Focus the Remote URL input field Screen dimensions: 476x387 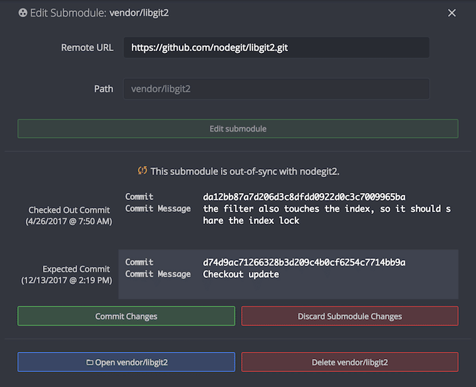pyautogui.click(x=276, y=48)
